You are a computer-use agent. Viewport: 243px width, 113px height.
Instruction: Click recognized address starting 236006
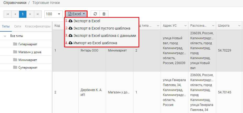(202, 92)
